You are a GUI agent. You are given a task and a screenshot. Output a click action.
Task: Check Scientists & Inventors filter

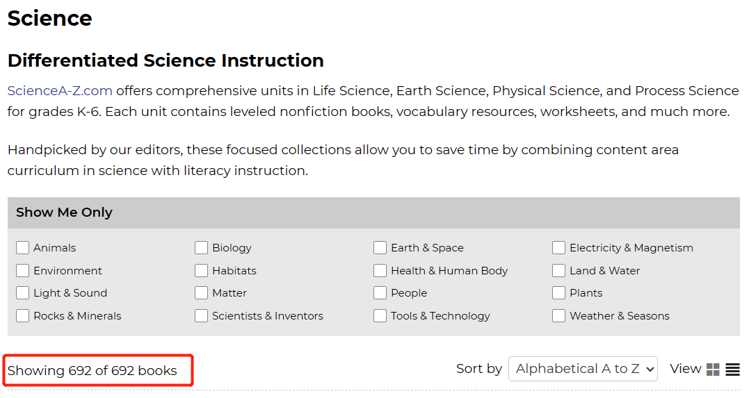pyautogui.click(x=202, y=316)
